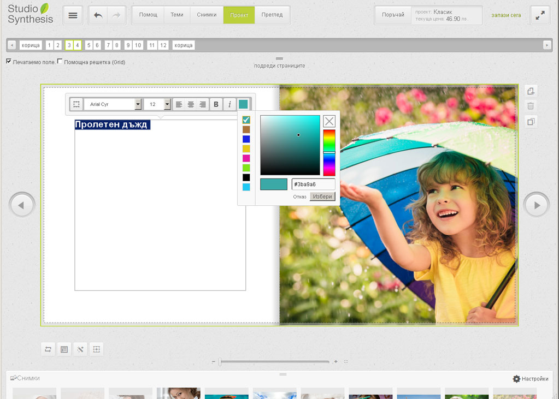Expand the Arial Cyr font dropdown

click(x=138, y=104)
